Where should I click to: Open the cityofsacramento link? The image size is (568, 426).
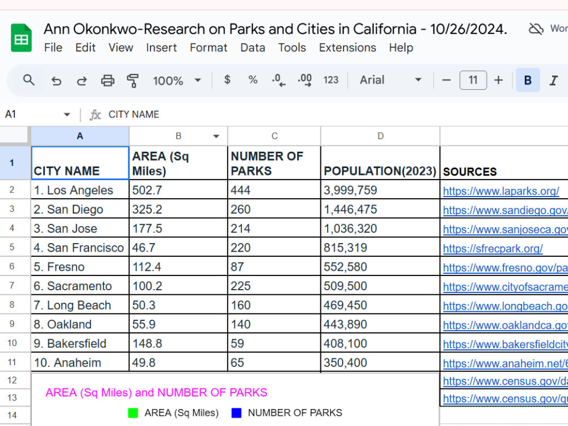pyautogui.click(x=506, y=287)
